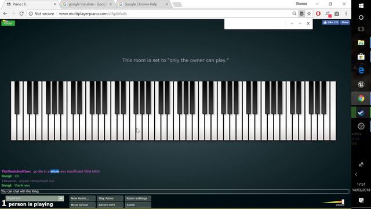
Task: Open Steam from taskbar
Action: 361,112
